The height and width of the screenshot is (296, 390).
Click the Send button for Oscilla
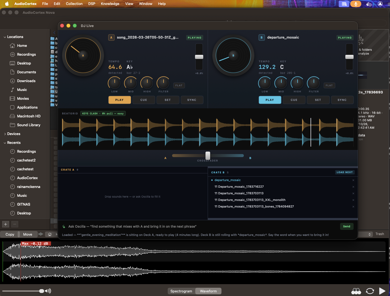(x=347, y=227)
